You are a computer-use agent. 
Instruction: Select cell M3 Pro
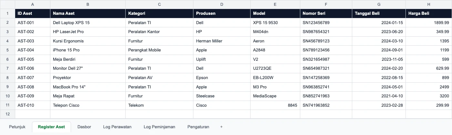(275, 87)
